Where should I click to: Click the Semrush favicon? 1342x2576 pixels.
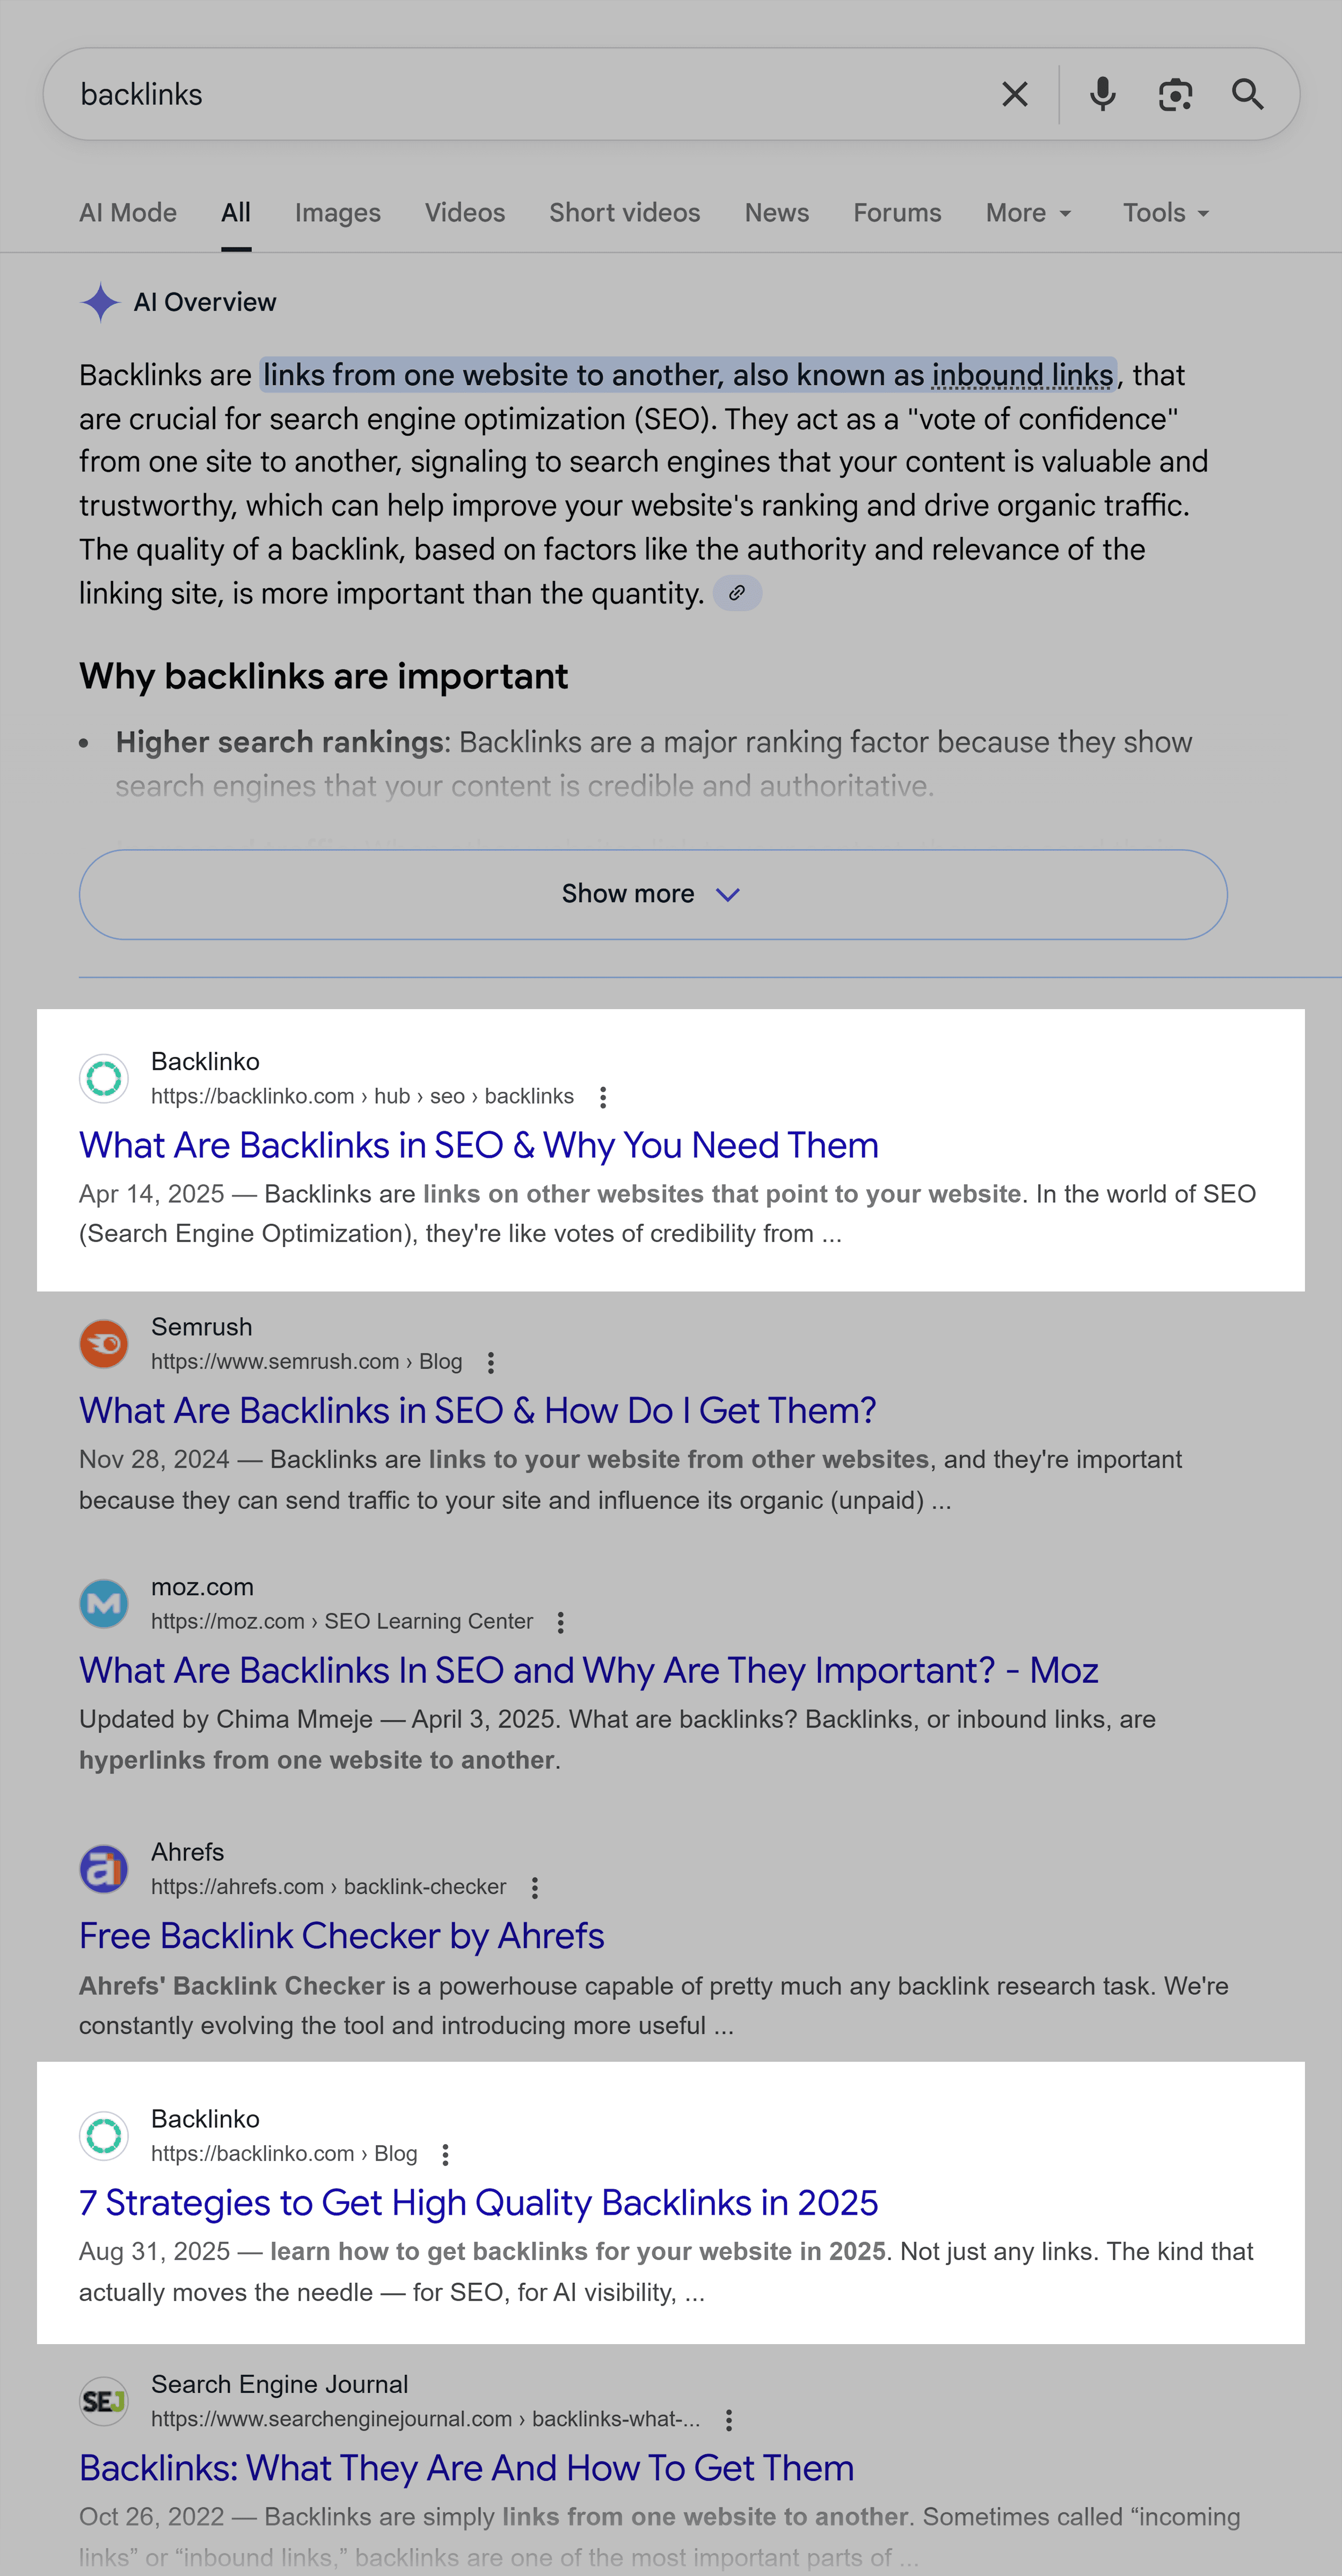pos(103,1343)
